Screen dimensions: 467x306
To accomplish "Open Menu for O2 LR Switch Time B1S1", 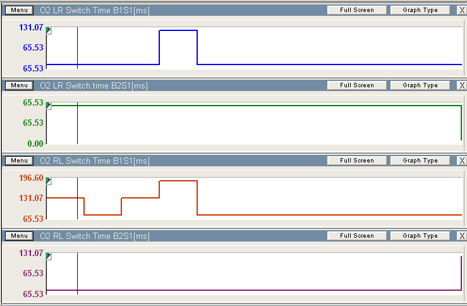I will tap(19, 10).
